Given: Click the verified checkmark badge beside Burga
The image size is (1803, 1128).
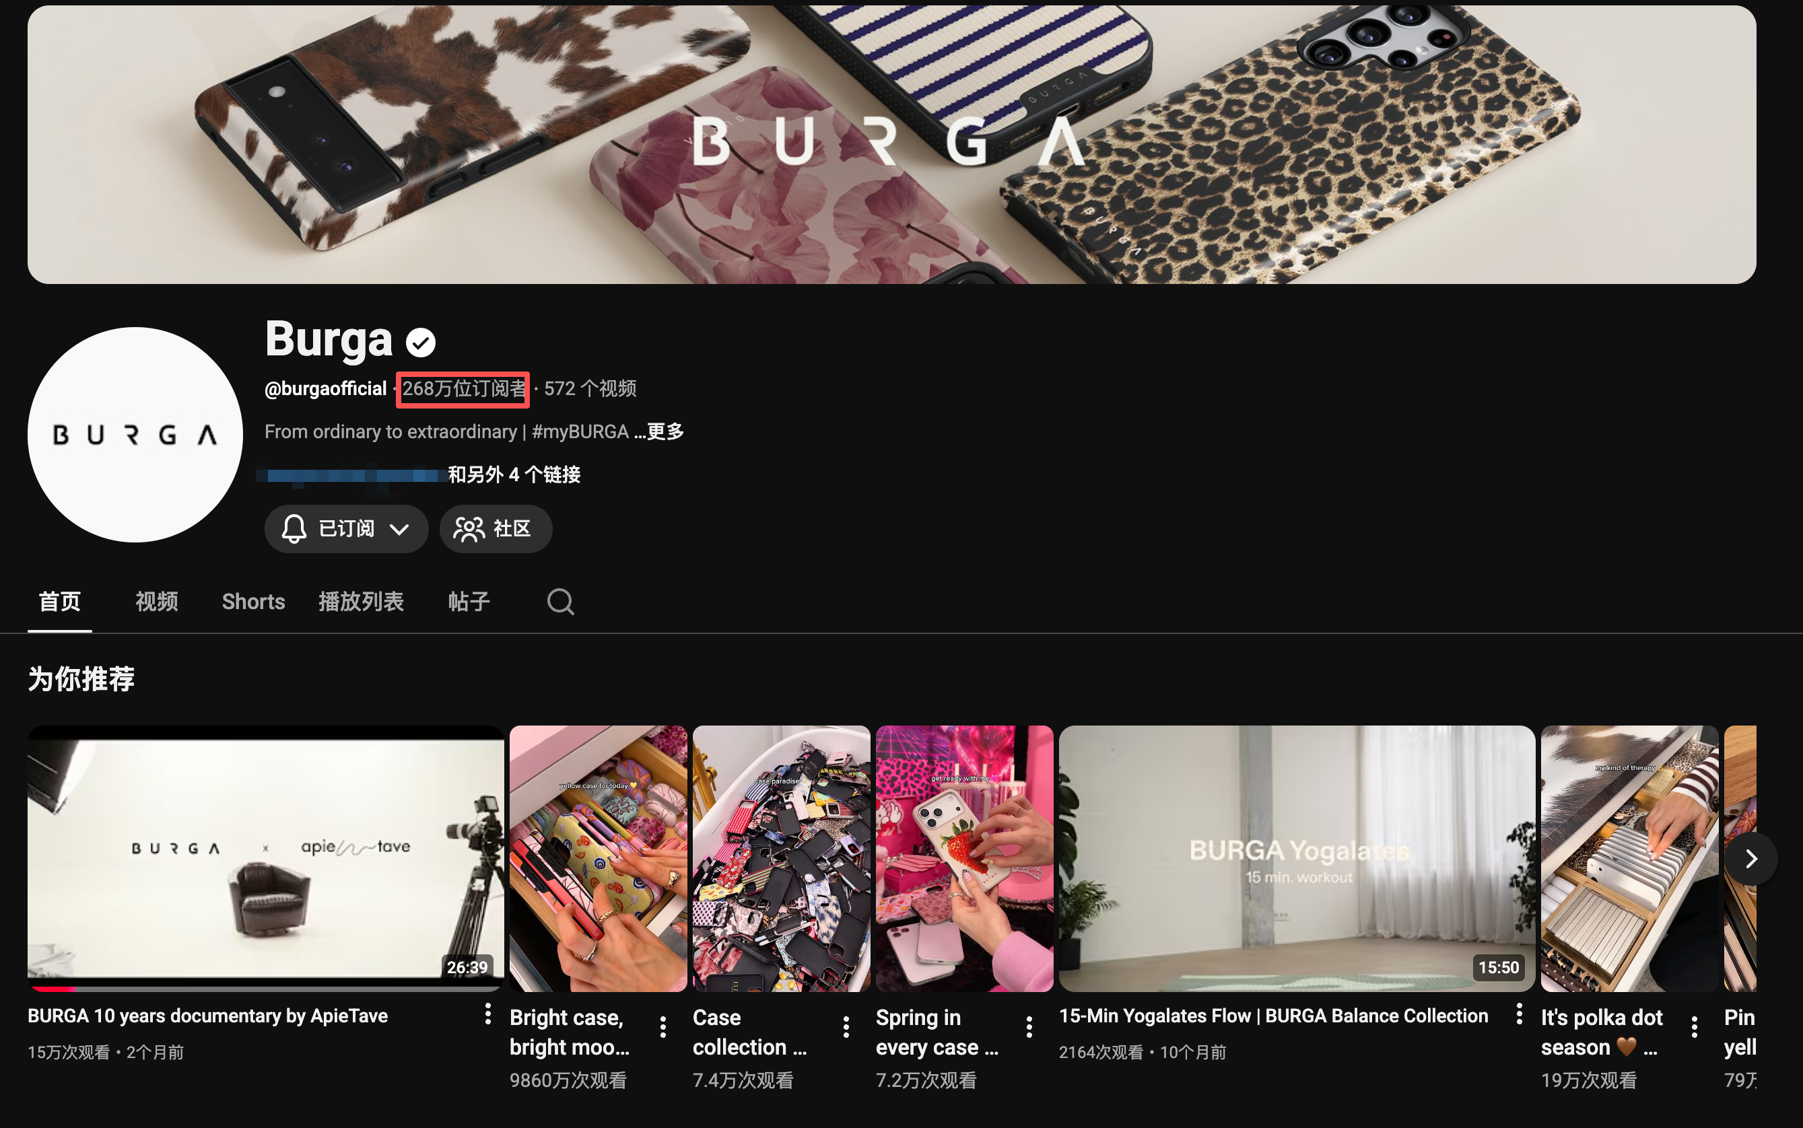Looking at the screenshot, I should (x=420, y=343).
